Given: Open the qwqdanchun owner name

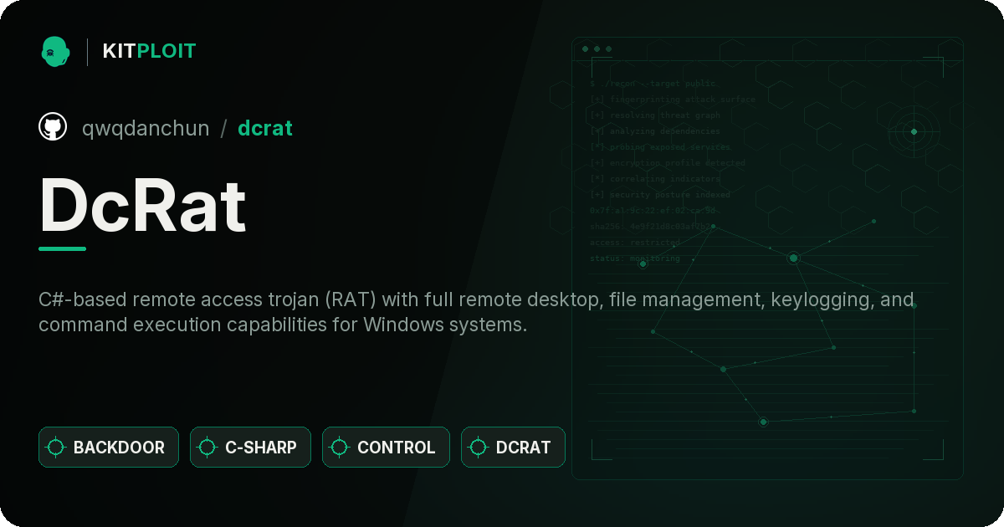Looking at the screenshot, I should click(146, 128).
